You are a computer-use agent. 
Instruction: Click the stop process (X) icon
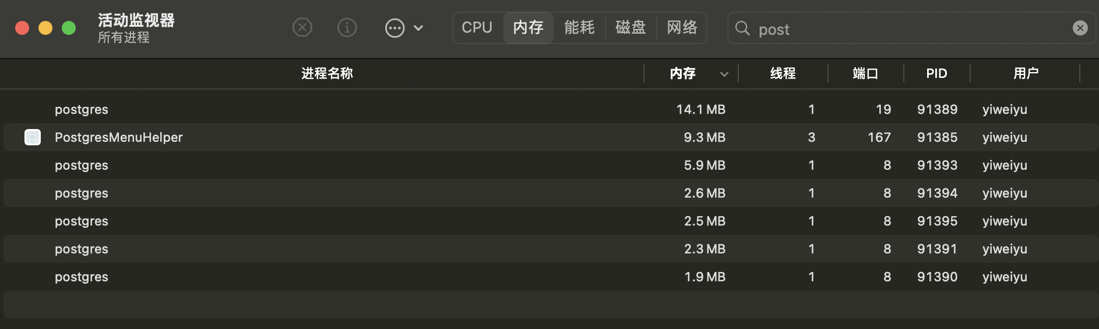pyautogui.click(x=302, y=27)
